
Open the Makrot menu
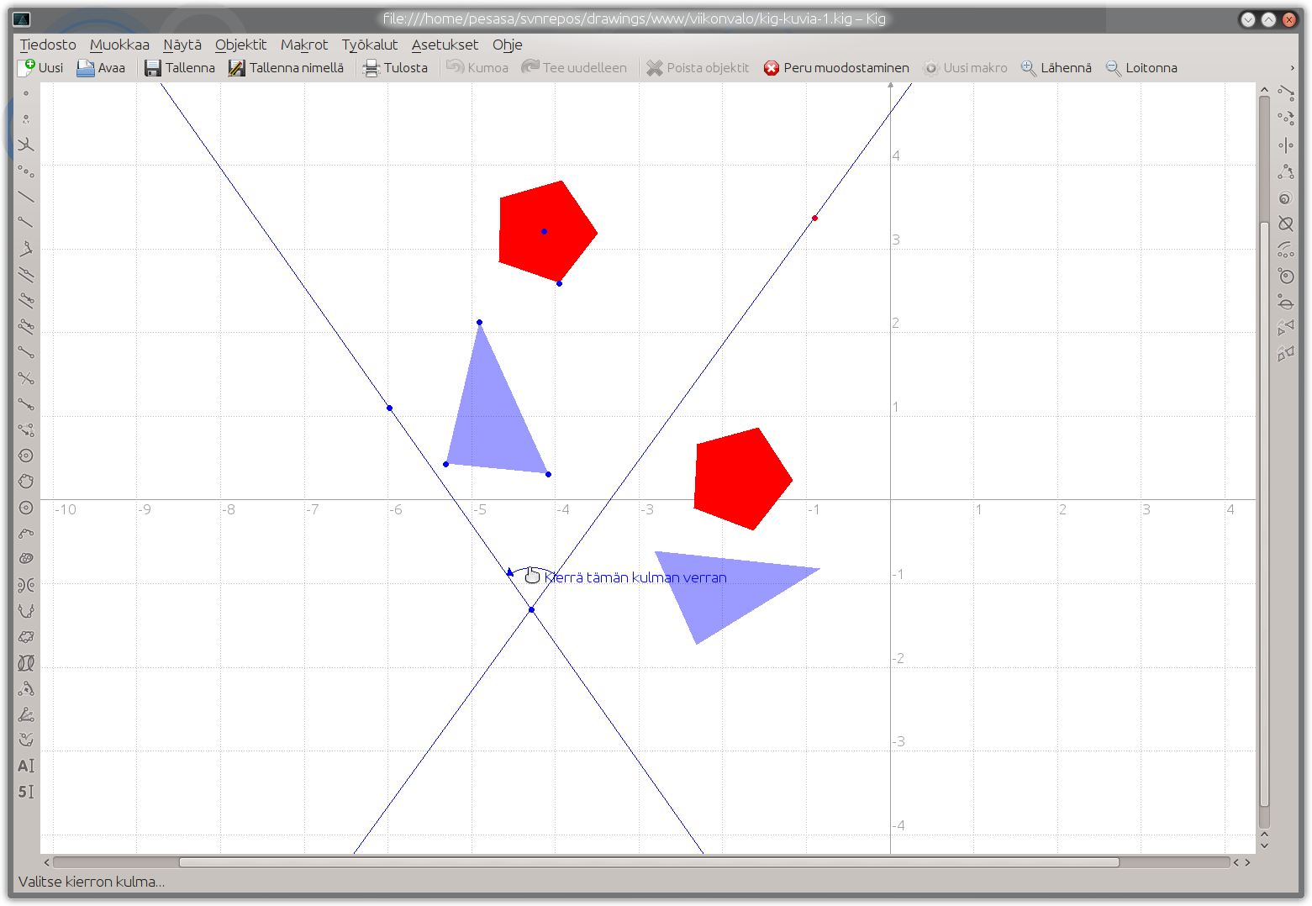point(304,45)
